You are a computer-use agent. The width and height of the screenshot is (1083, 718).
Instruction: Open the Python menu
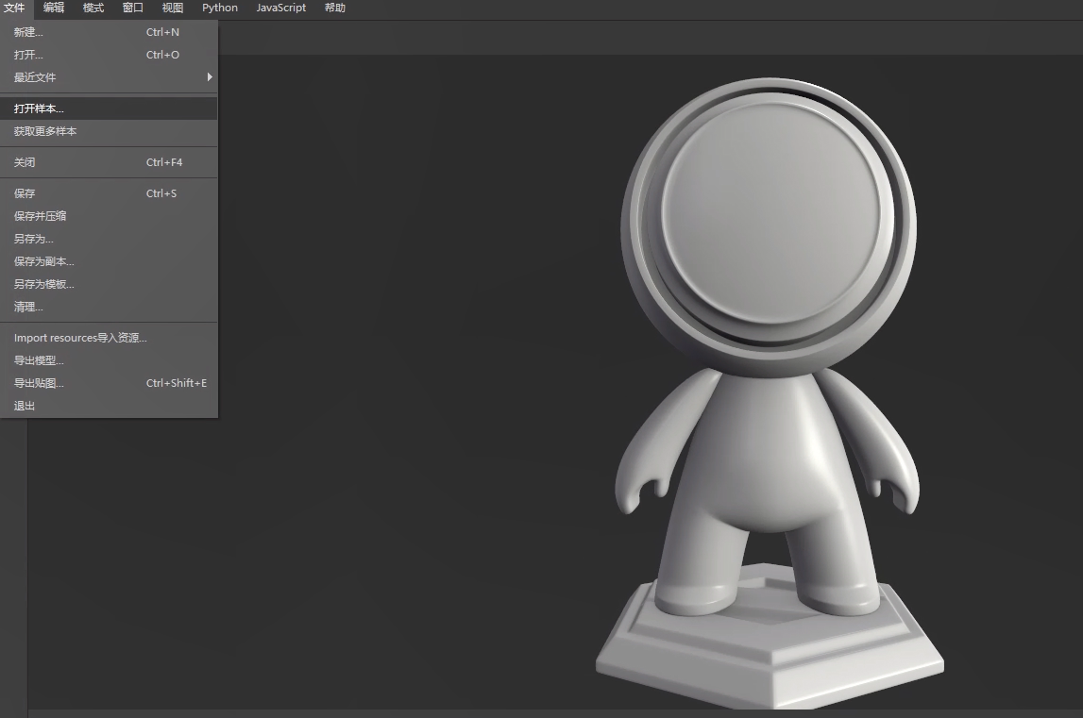click(x=220, y=8)
